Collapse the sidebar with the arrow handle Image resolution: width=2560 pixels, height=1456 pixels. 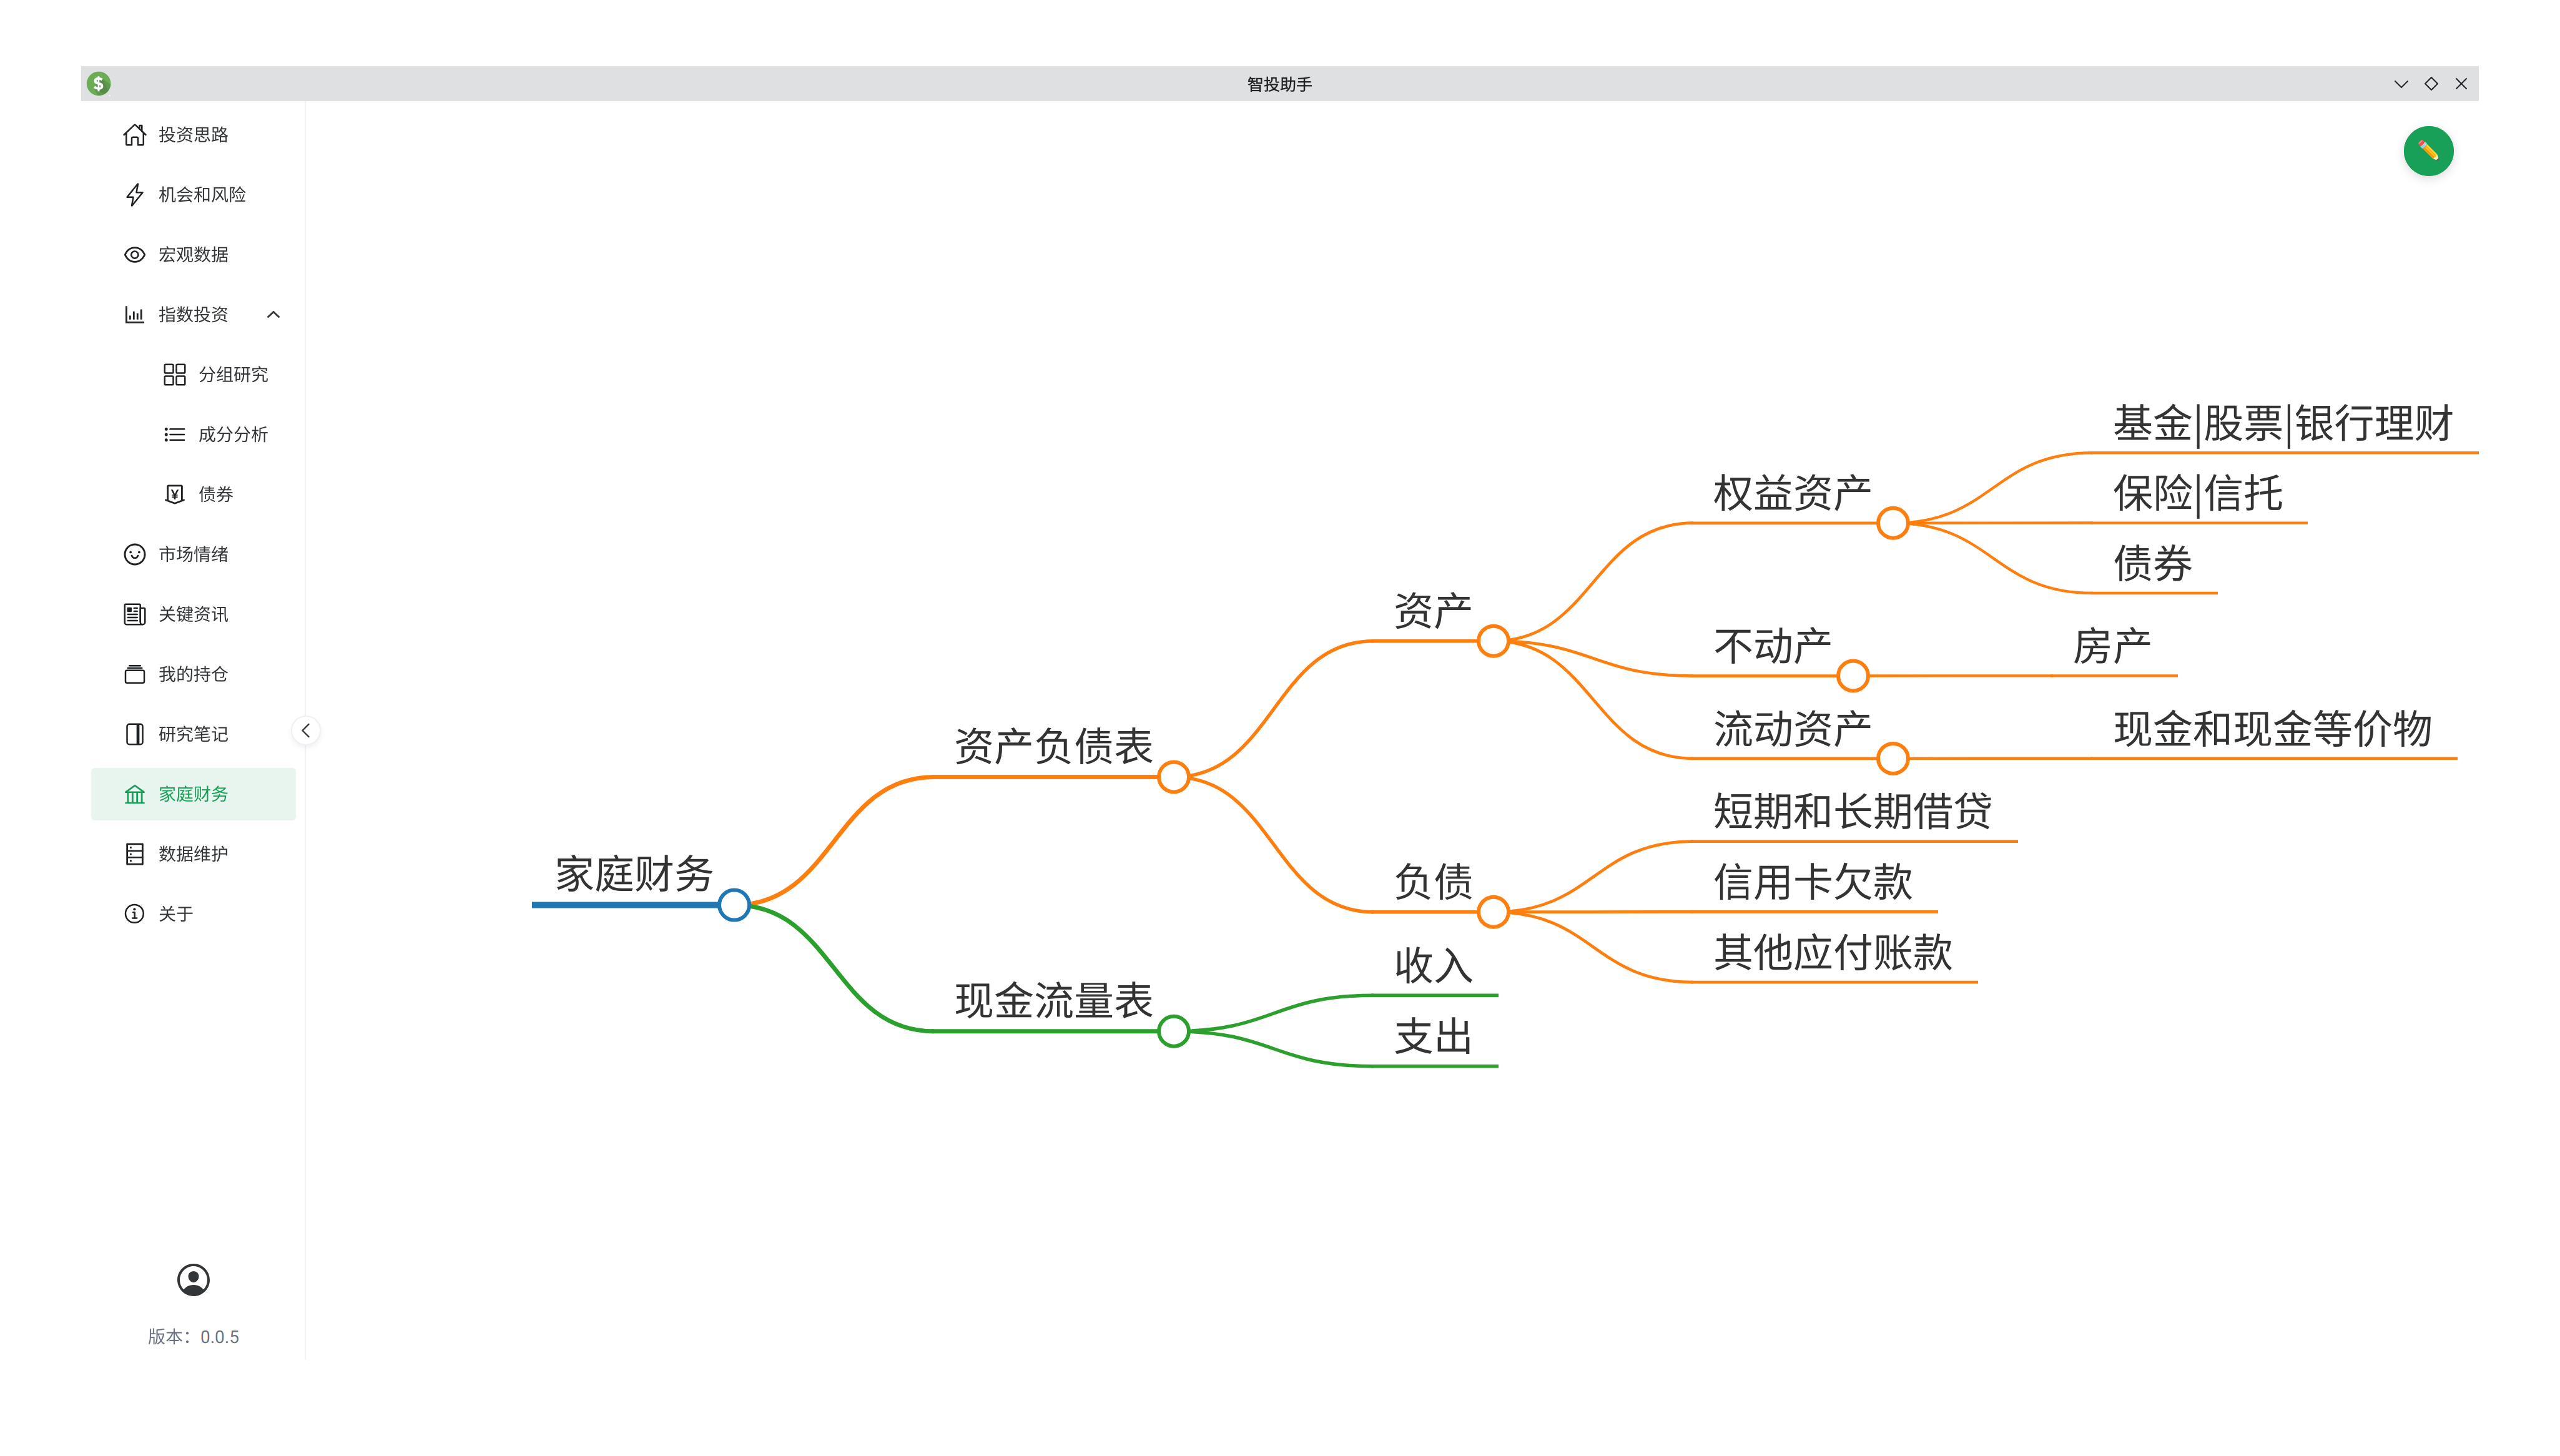[x=306, y=731]
